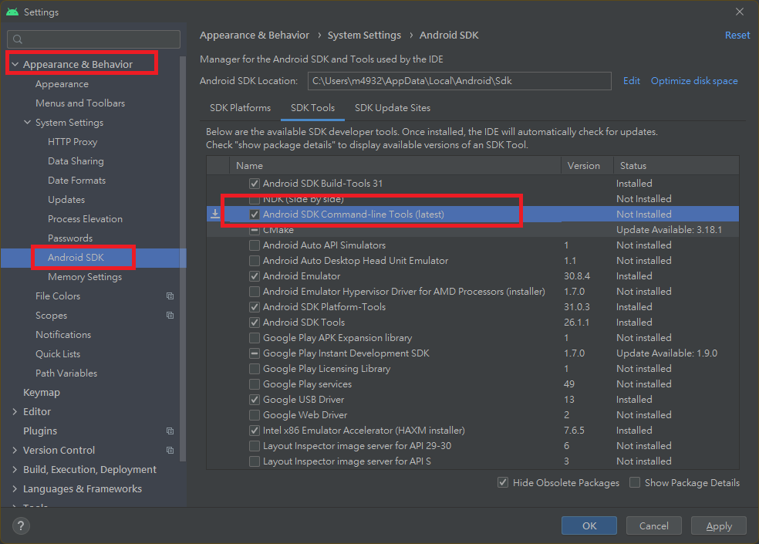Toggle Hide Obsolete Packages checkbox

[x=503, y=482]
